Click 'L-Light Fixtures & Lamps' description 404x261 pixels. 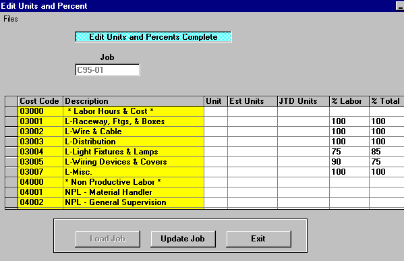[x=134, y=152]
